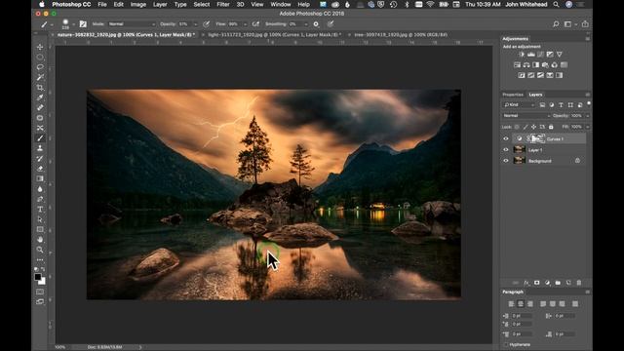Add layer style fx button

(526, 283)
